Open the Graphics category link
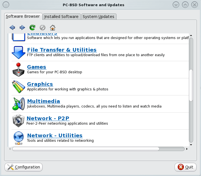201x176 pixels. pos(40,84)
